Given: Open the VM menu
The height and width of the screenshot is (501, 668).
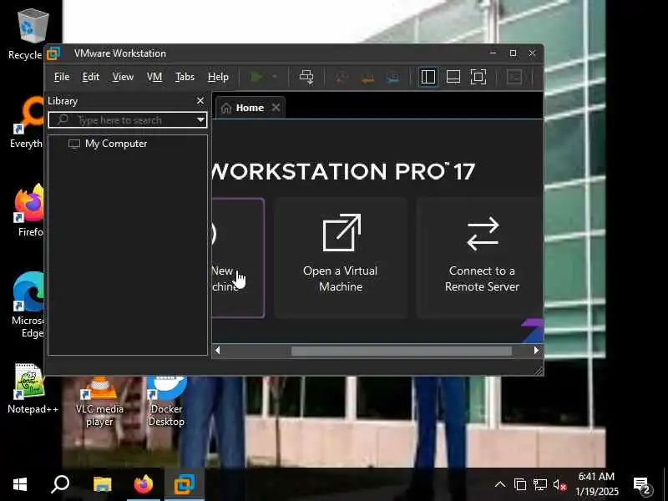Looking at the screenshot, I should pos(154,77).
